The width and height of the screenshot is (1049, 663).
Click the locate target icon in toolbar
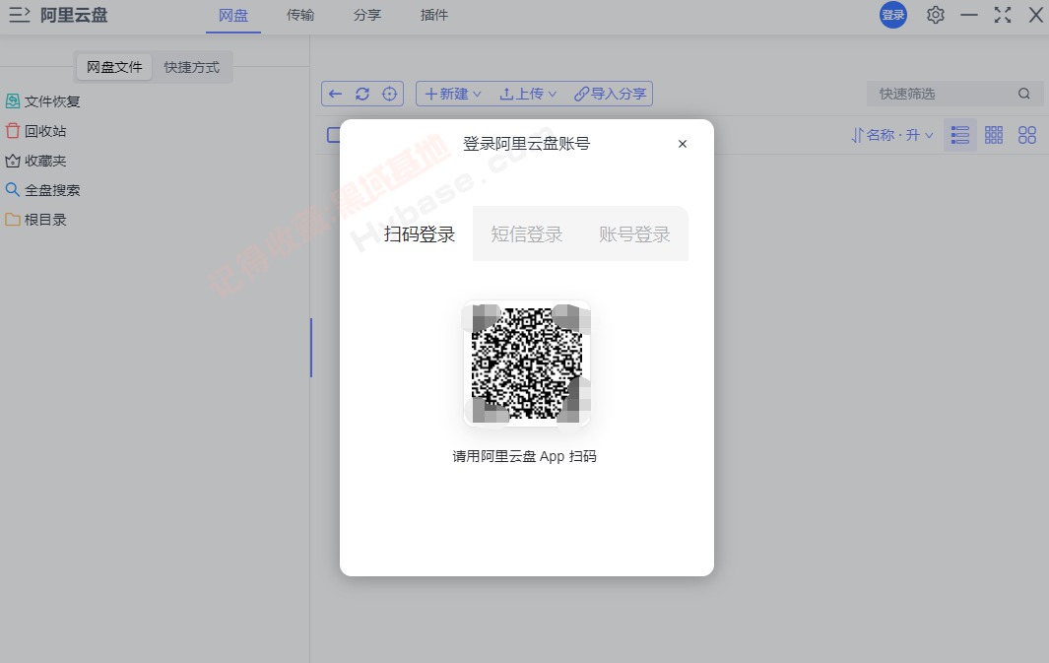(x=389, y=94)
